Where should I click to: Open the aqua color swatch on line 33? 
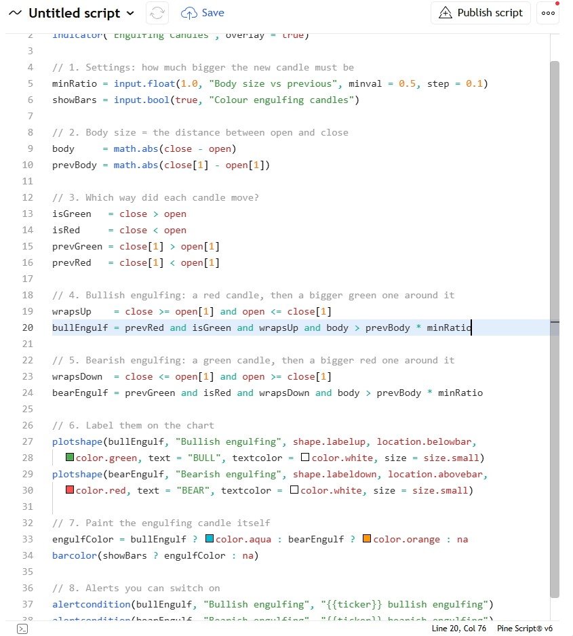pyautogui.click(x=210, y=538)
